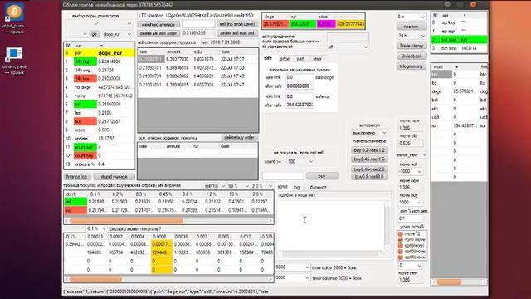
Task: Click the magenta price cell
Action: 326,24
